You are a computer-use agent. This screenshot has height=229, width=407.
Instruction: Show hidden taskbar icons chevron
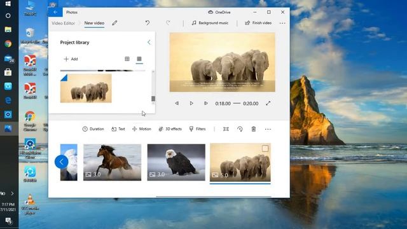click(x=12, y=193)
